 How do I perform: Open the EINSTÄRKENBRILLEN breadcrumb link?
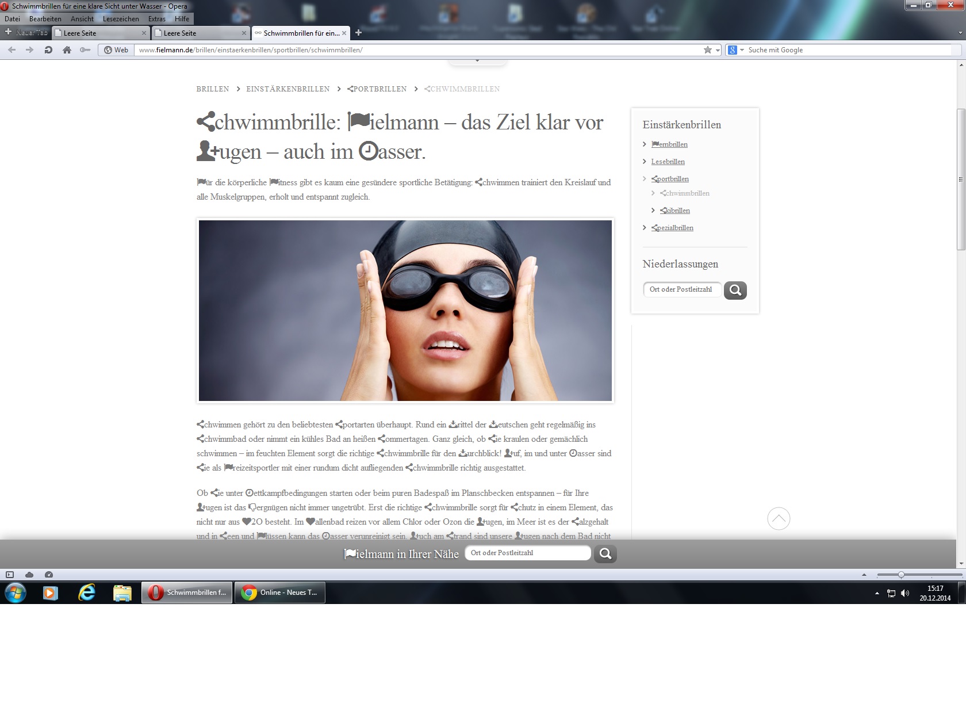[x=288, y=89]
